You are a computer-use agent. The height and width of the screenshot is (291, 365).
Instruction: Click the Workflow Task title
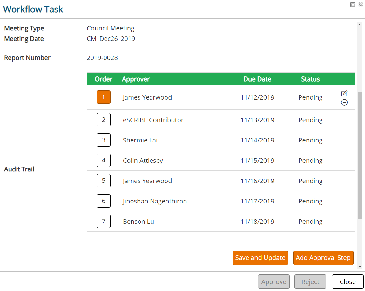click(33, 9)
